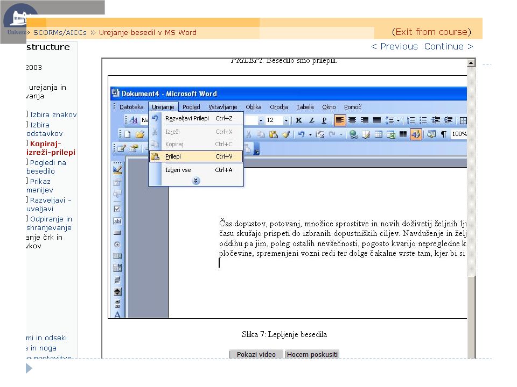Click the Undo arrow icon in the toolbar
Screen dimensions: 517x387
click(x=301, y=134)
